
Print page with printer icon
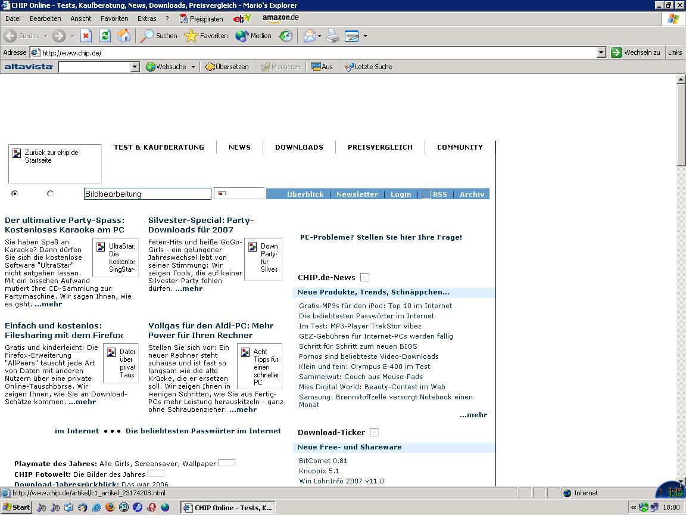[332, 36]
